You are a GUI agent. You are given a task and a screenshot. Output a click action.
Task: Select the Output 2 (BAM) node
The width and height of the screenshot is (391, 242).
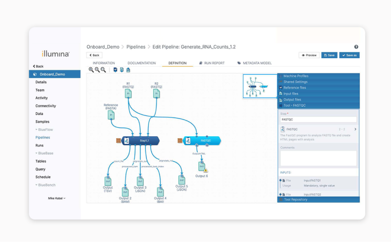point(126,191)
